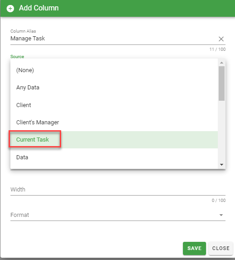Open the Format combo box field
The image size is (235, 260).
[118, 215]
